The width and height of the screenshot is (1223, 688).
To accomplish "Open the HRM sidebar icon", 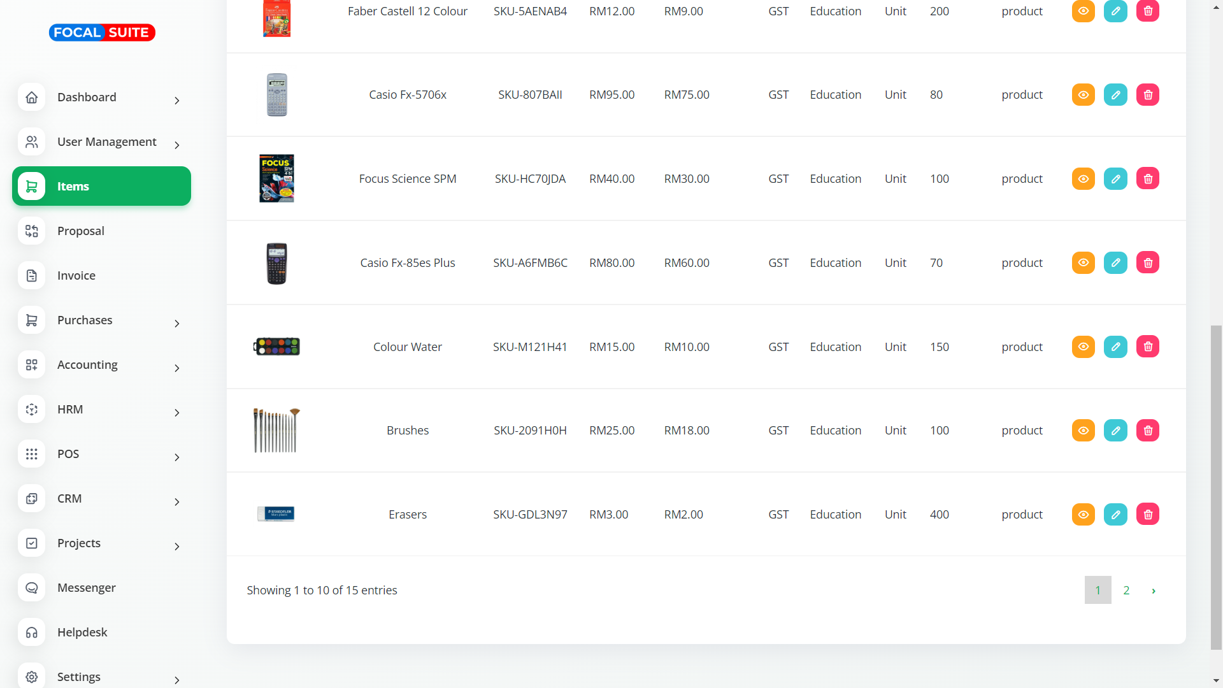I will 32,410.
